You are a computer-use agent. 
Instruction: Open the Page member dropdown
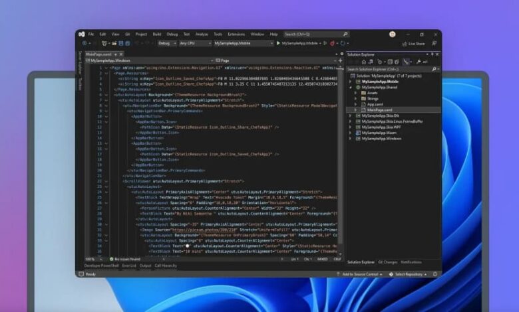point(275,60)
